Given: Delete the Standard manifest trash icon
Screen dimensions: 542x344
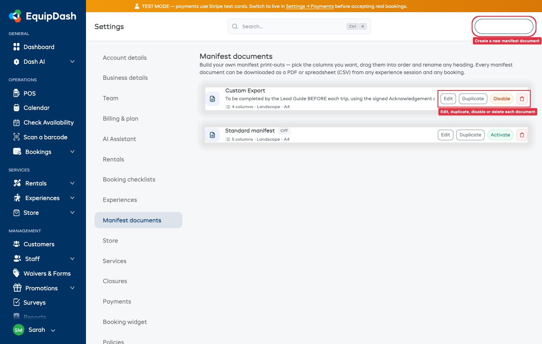Looking at the screenshot, I should (522, 135).
